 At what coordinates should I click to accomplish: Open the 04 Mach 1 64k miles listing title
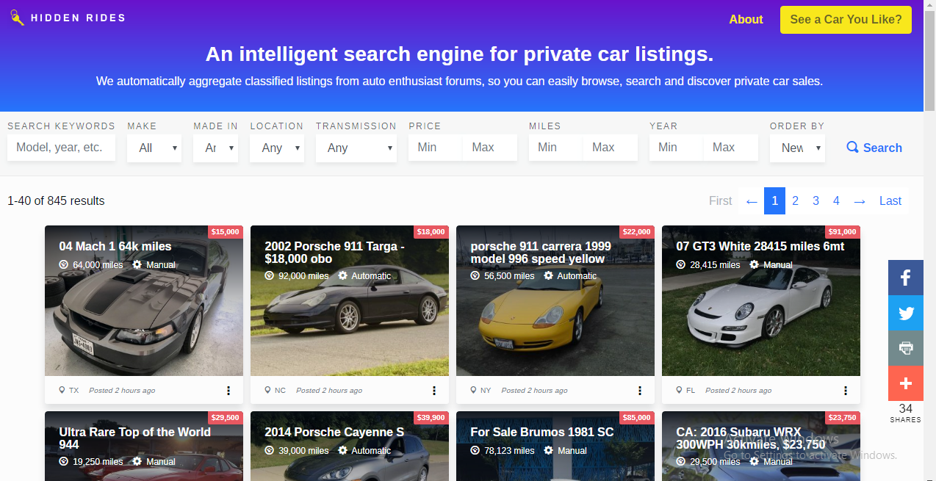click(115, 247)
